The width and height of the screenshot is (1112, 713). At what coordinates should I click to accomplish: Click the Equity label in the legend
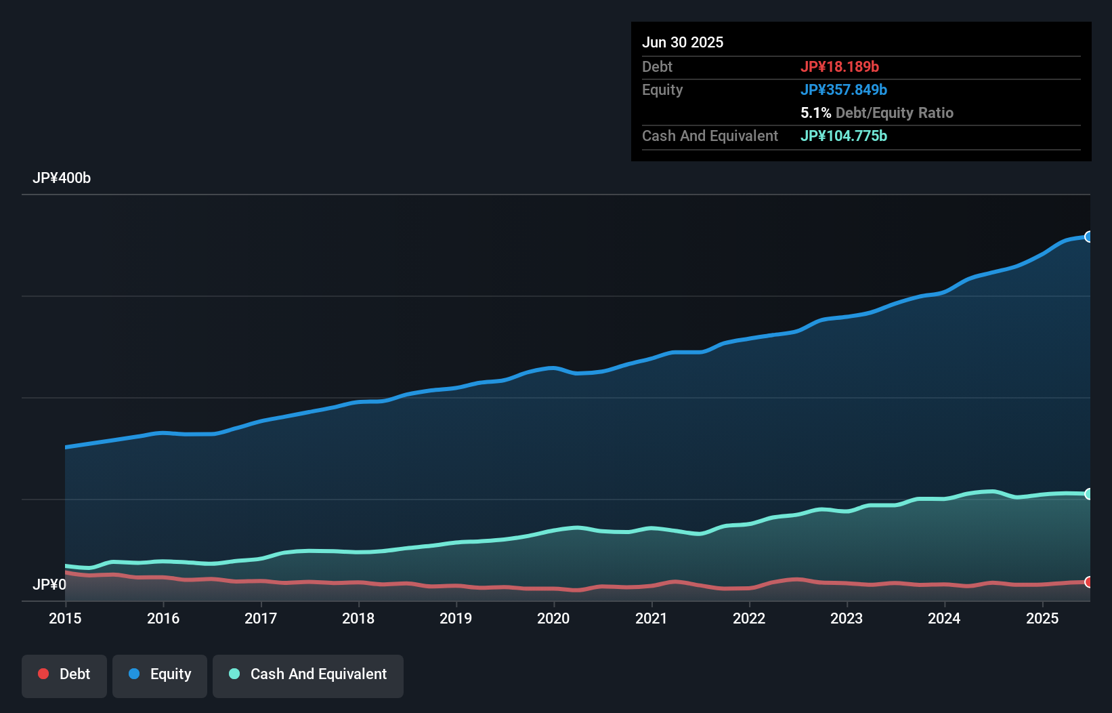tap(171, 674)
